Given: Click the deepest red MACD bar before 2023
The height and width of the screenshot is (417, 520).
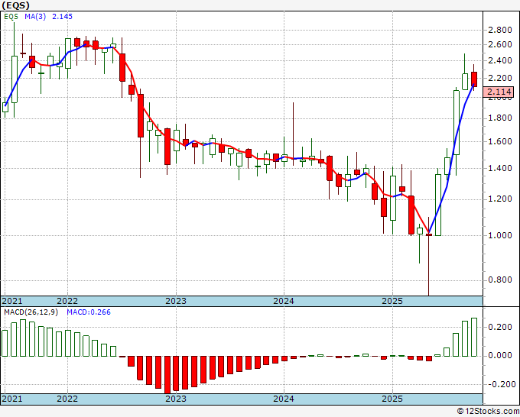Looking at the screenshot, I should (x=167, y=374).
